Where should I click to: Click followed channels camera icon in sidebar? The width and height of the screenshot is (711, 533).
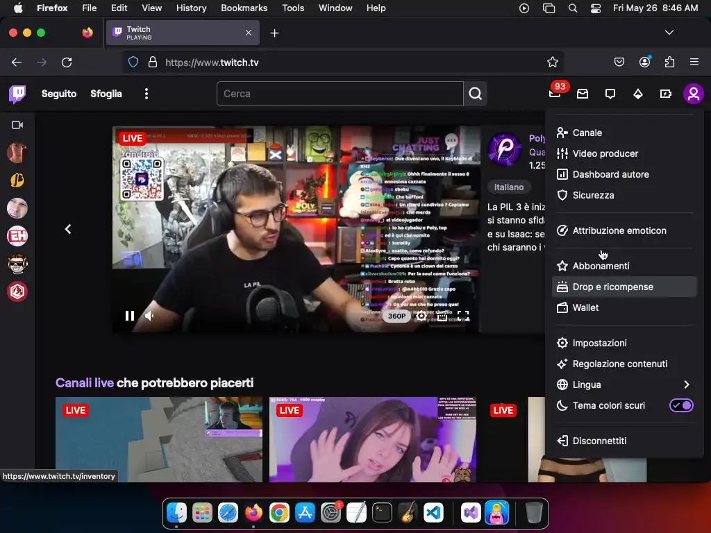[17, 125]
